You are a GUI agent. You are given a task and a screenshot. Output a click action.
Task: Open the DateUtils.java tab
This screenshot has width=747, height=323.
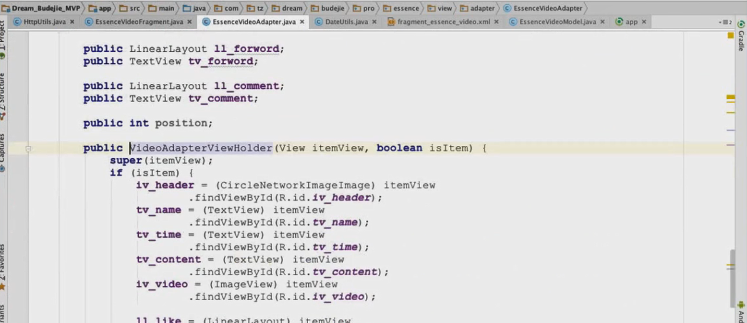pos(346,22)
